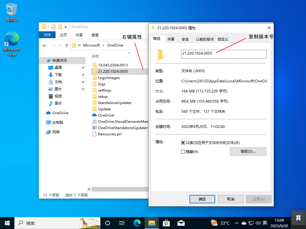Open Microsoft Edge desktop shortcut
The width and height of the screenshot is (306, 229).
click(x=12, y=44)
